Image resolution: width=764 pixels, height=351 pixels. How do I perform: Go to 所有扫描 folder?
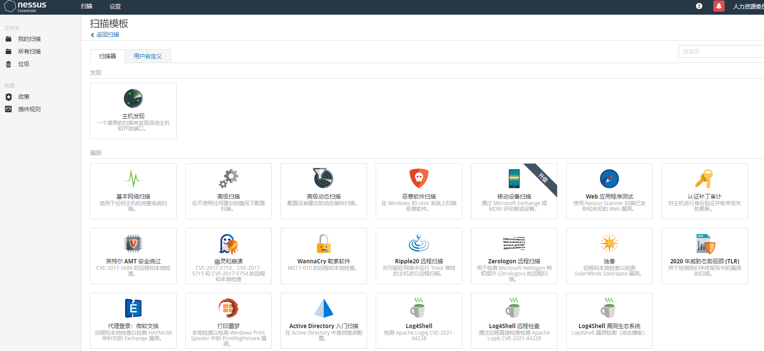[29, 51]
